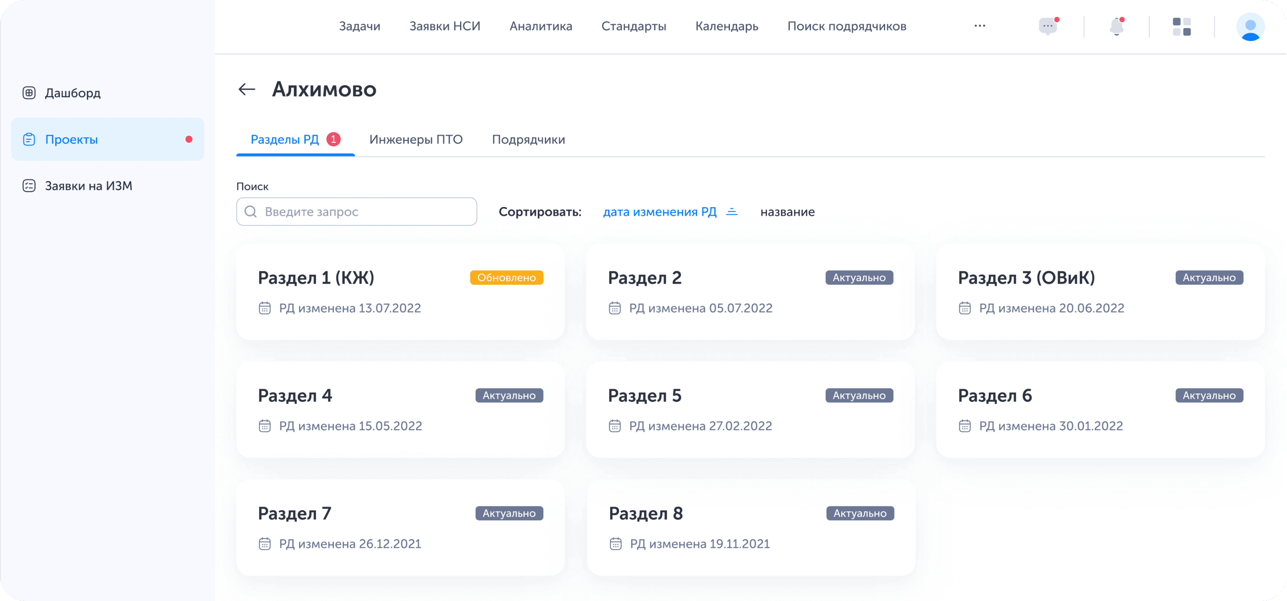This screenshot has width=1287, height=601.
Task: Click the Обновлено status badge on Раздел 1
Action: pos(507,277)
